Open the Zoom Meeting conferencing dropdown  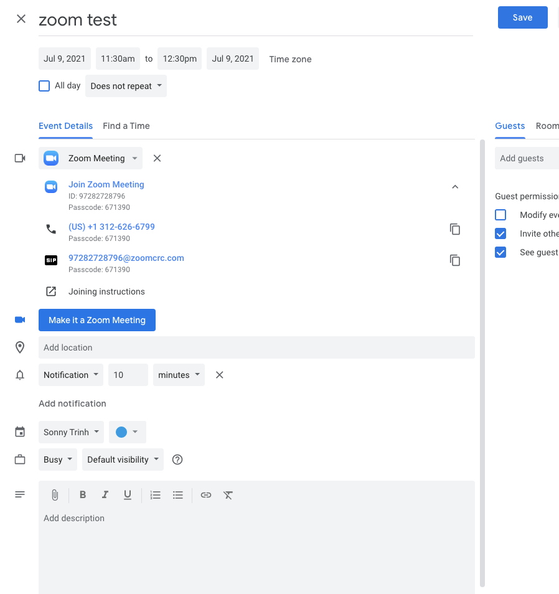coord(90,158)
